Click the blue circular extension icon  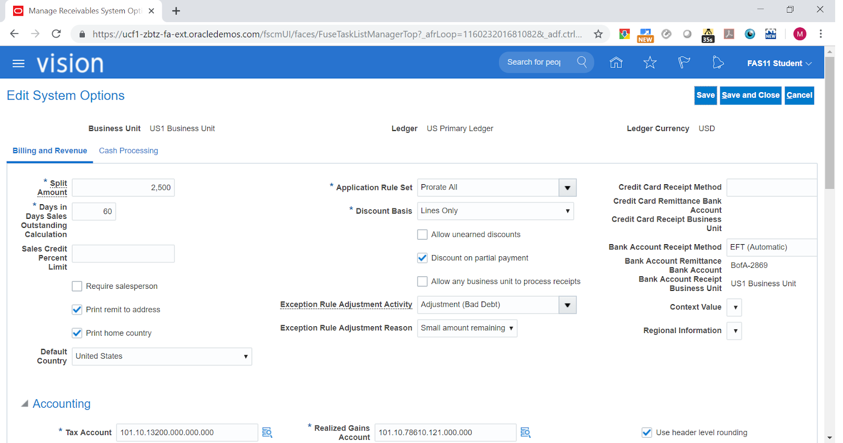coord(750,34)
